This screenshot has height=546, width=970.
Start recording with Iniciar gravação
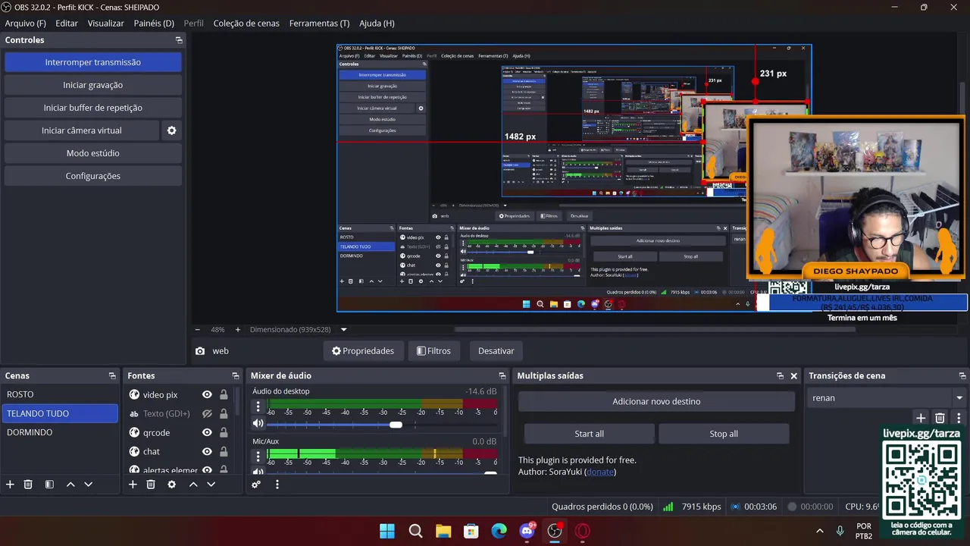point(92,85)
